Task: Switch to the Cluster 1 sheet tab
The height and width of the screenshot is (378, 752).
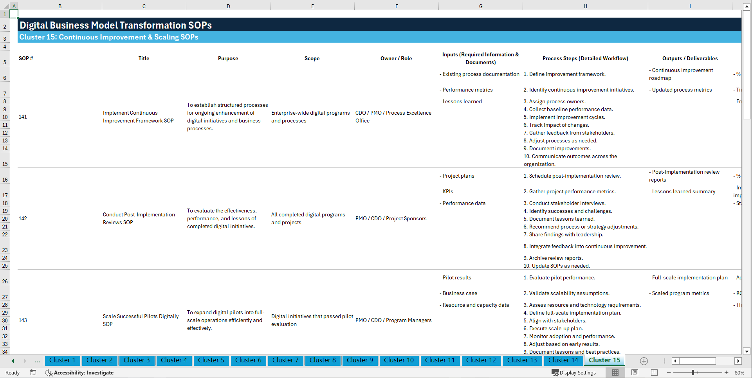Action: (62, 360)
